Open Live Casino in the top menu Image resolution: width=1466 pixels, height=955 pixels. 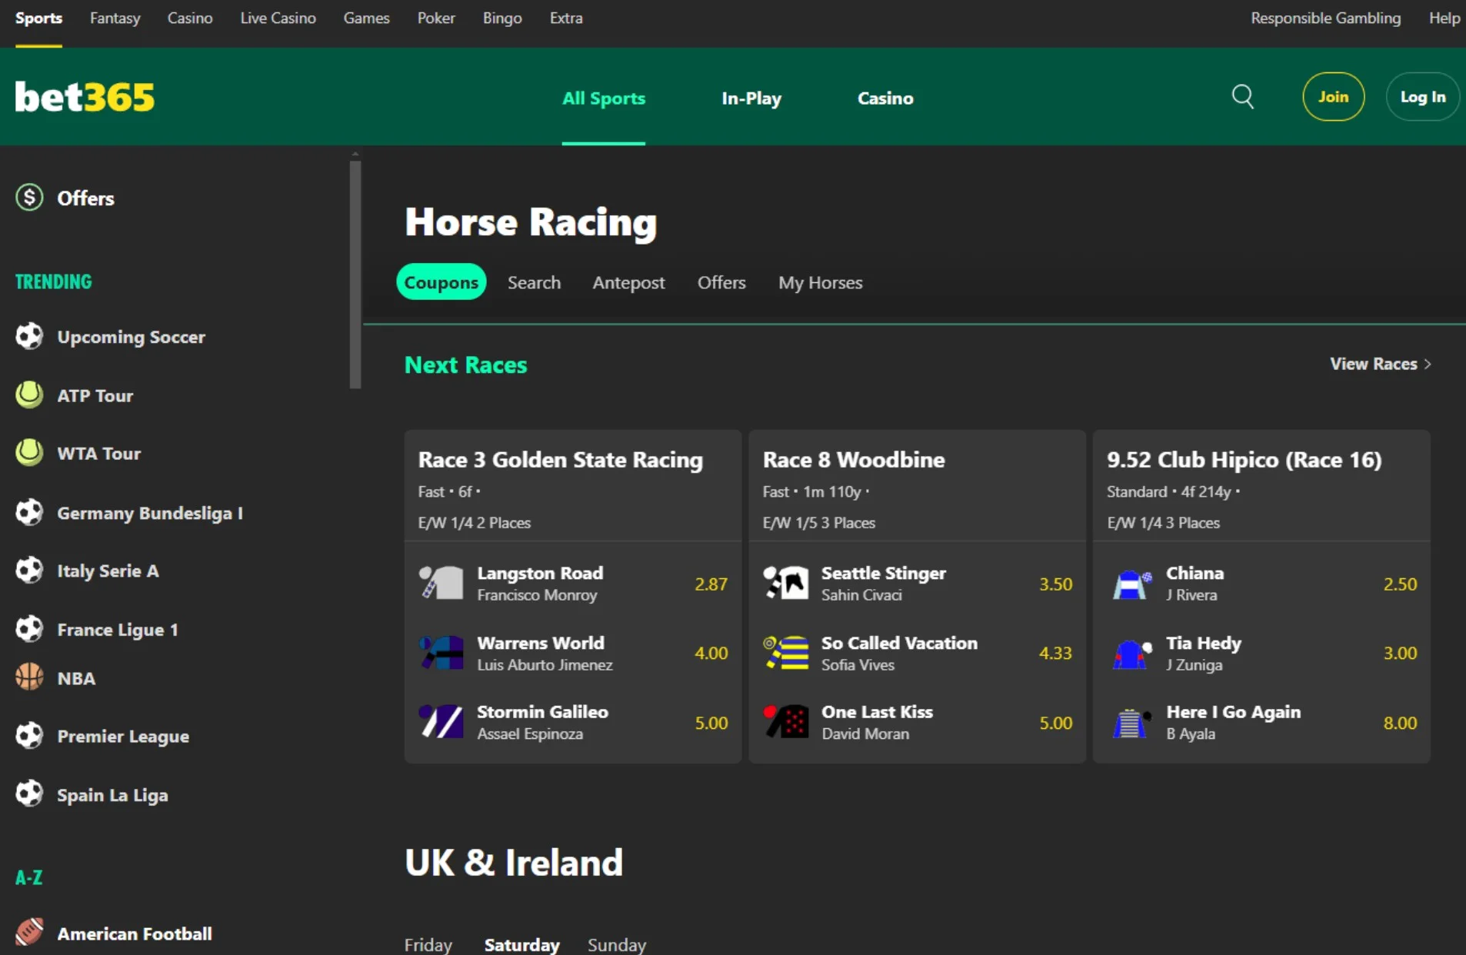(278, 18)
